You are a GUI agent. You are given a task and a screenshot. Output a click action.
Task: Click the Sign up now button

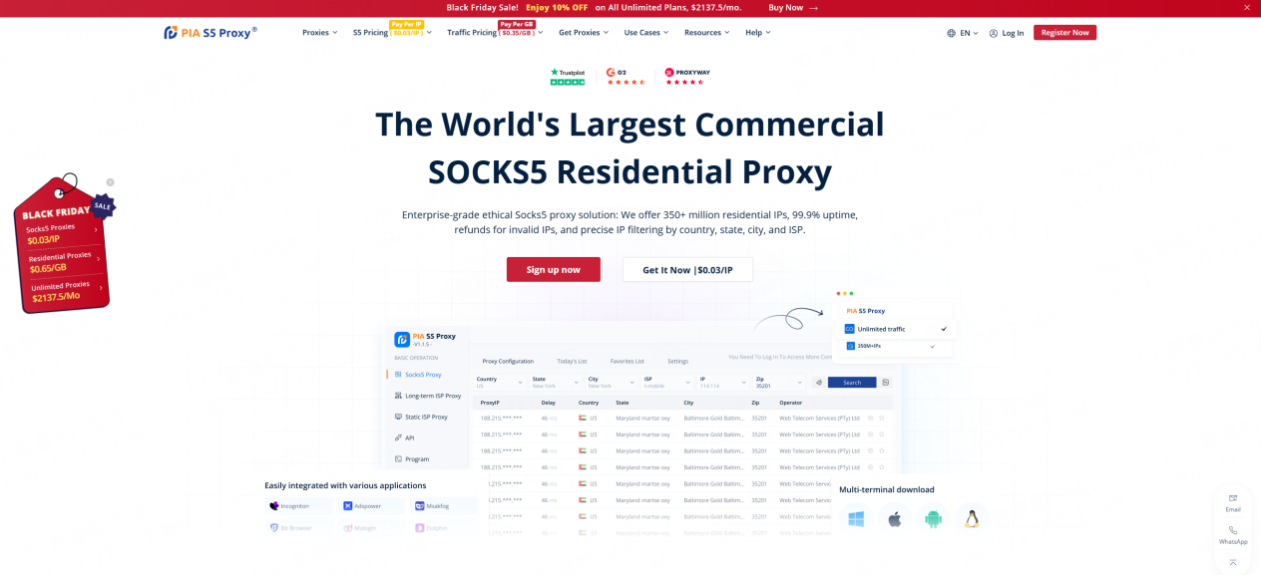553,269
